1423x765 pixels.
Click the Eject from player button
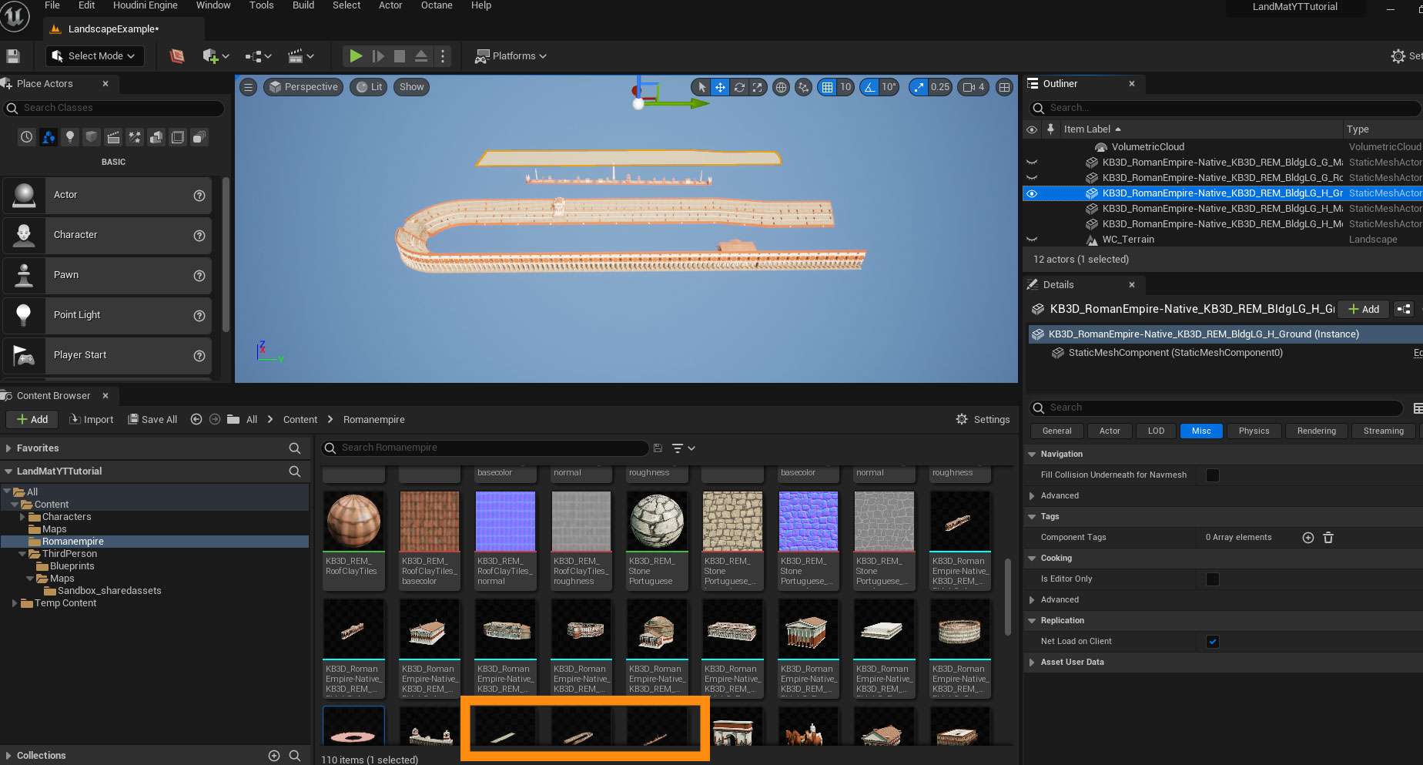point(421,55)
